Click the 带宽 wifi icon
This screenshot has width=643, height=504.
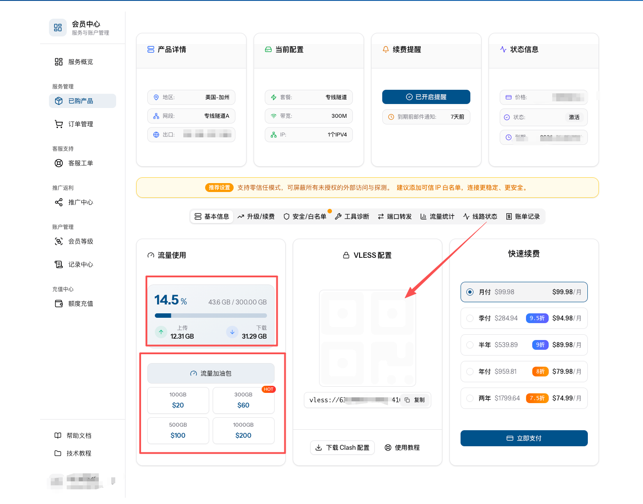[274, 116]
